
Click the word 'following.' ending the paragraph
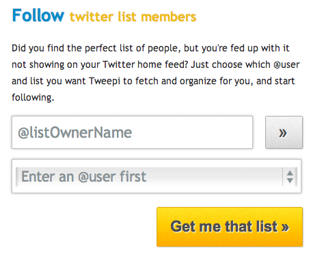tap(33, 98)
